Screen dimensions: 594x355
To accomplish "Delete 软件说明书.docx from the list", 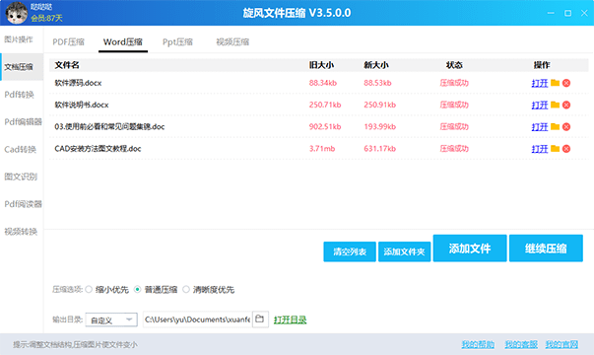I will (x=566, y=106).
